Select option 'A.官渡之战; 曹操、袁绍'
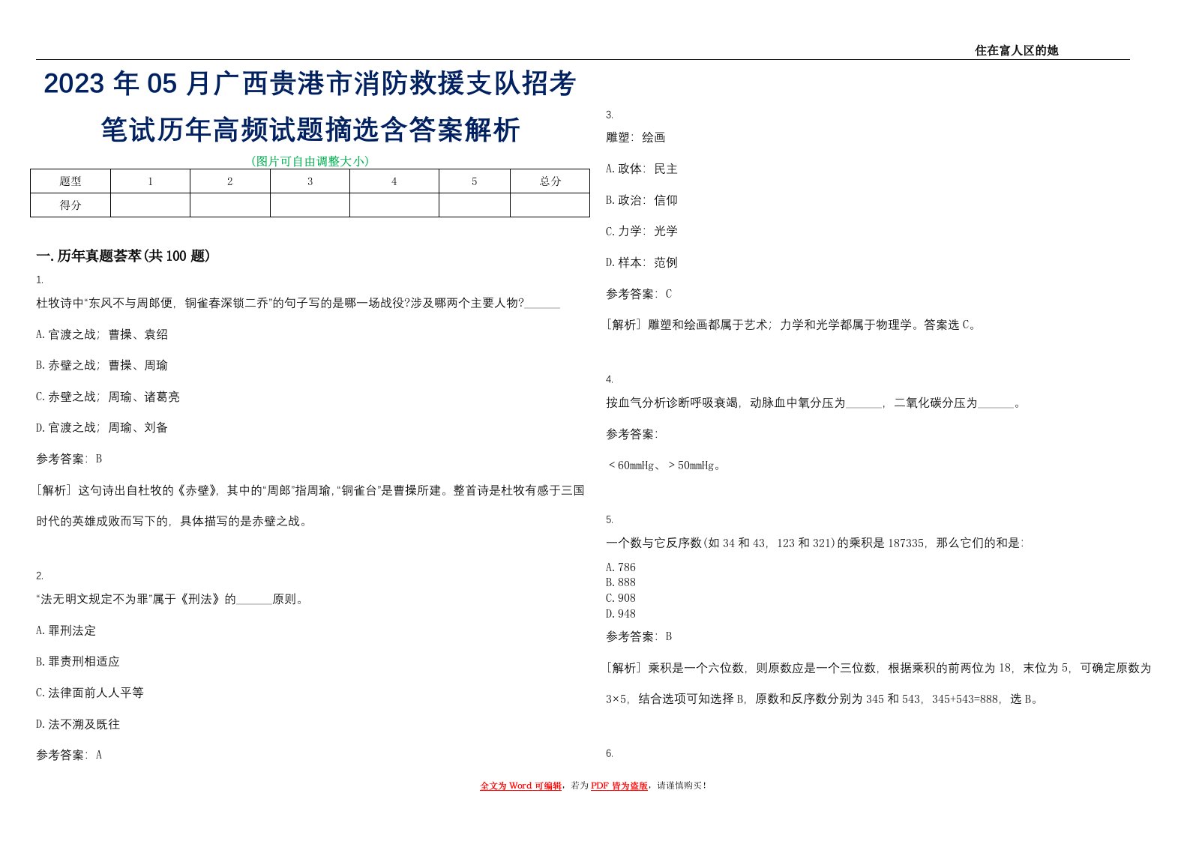 (102, 334)
